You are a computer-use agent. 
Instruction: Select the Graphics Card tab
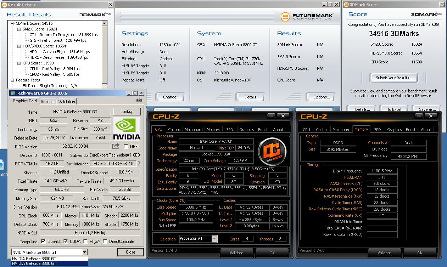(25, 101)
